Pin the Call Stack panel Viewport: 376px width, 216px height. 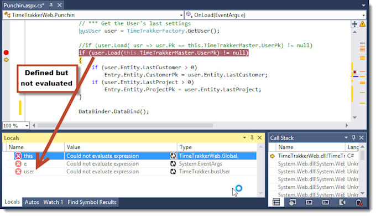click(354, 137)
